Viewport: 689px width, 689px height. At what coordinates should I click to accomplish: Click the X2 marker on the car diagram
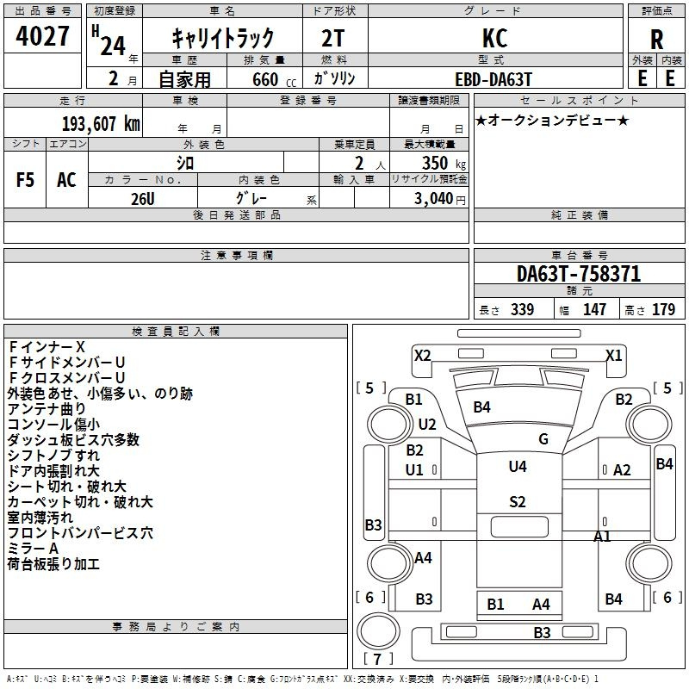pos(422,355)
